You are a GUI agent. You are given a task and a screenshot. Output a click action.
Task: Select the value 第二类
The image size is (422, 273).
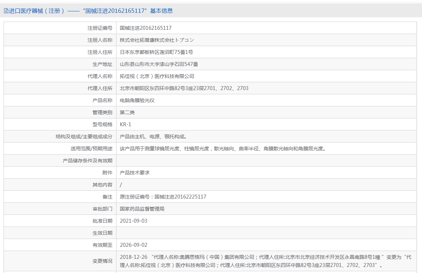point(127,112)
